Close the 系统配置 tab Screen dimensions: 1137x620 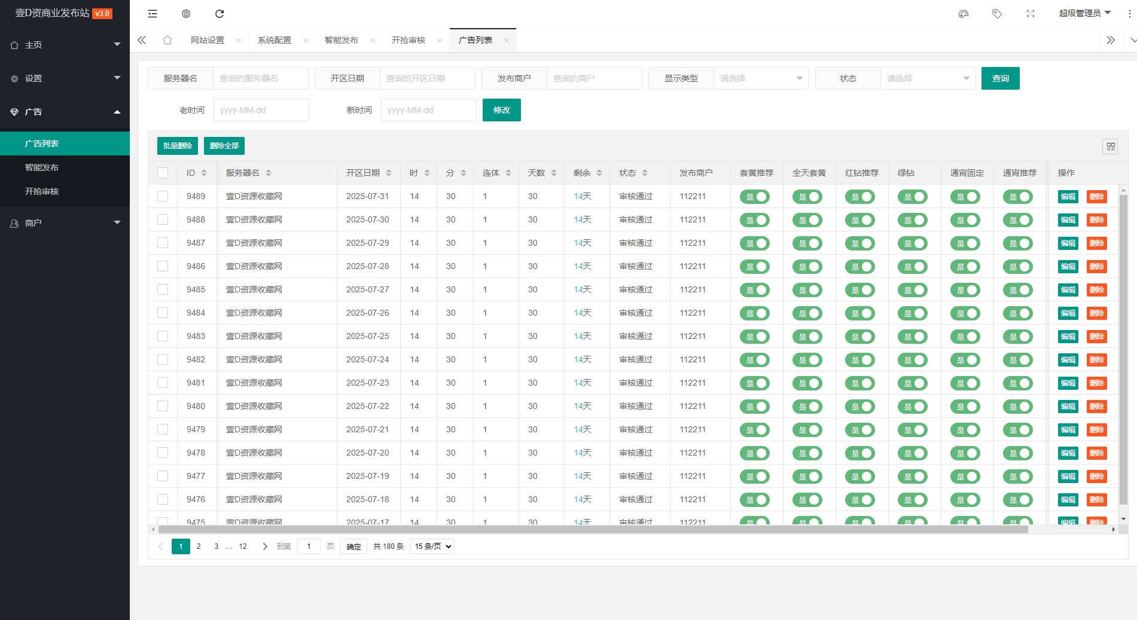click(x=306, y=40)
